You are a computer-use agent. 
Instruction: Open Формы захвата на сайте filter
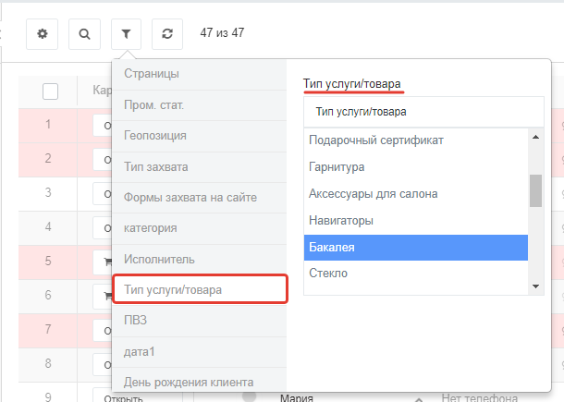point(200,198)
